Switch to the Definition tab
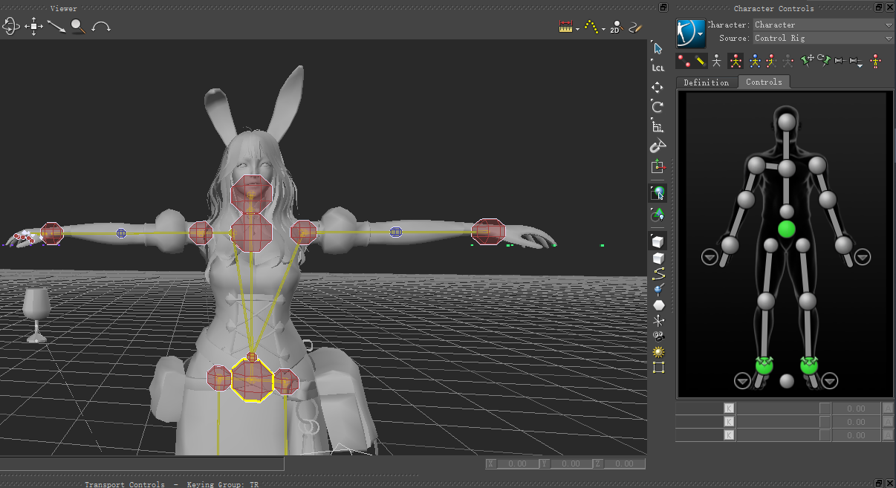896x488 pixels. (x=707, y=82)
